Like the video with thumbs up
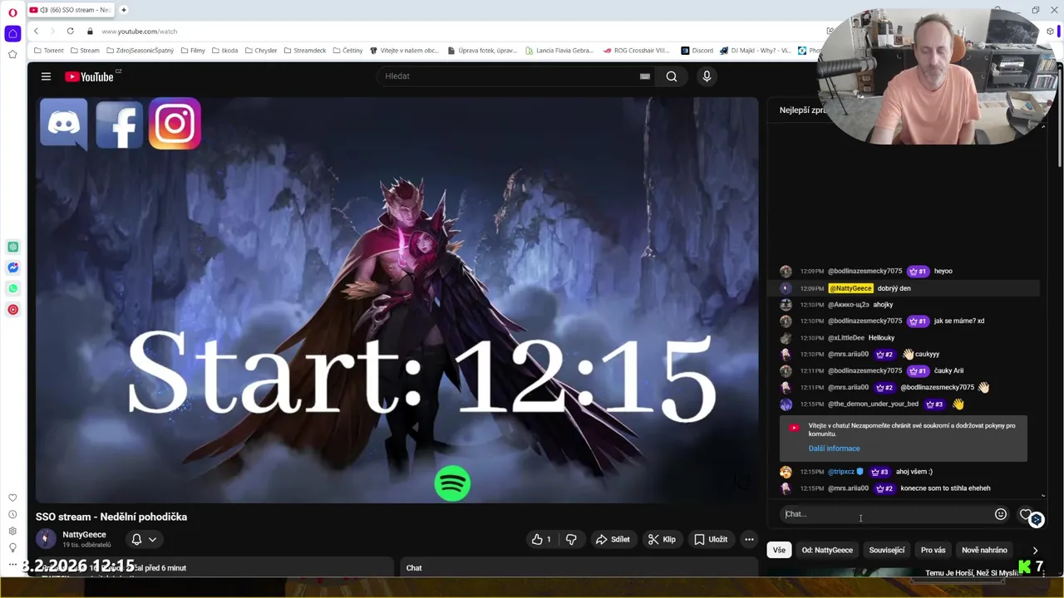 coord(543,539)
